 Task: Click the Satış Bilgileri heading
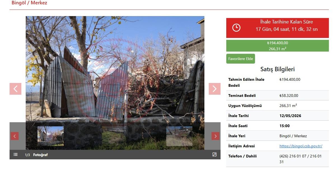tap(277, 69)
